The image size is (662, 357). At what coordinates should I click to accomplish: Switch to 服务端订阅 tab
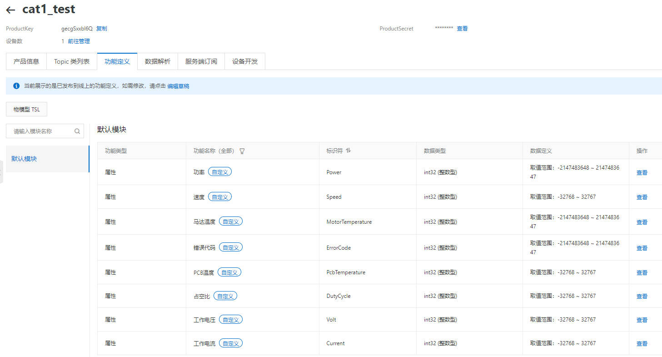(x=201, y=61)
